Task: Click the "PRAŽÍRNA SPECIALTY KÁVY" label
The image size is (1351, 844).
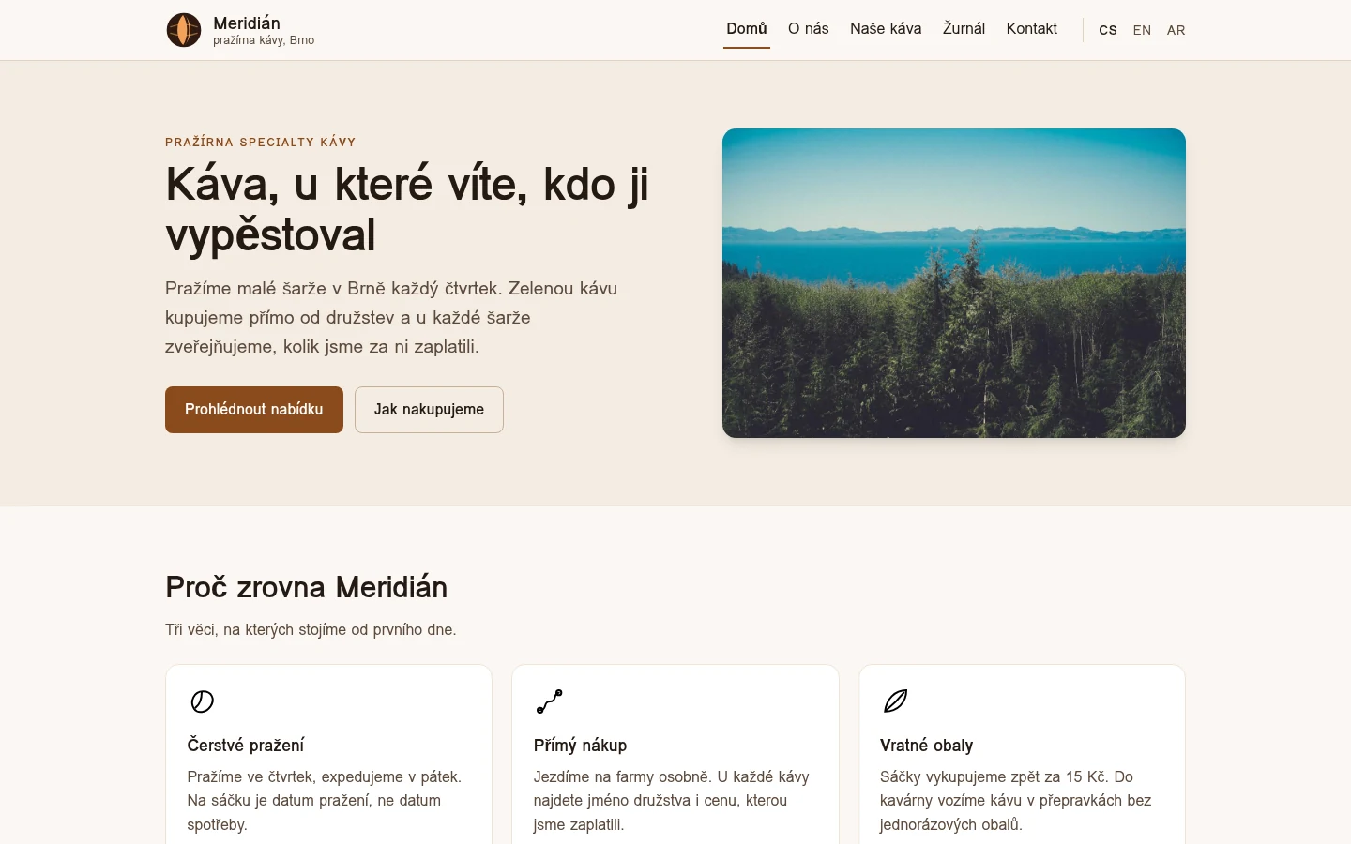Action: click(x=261, y=143)
